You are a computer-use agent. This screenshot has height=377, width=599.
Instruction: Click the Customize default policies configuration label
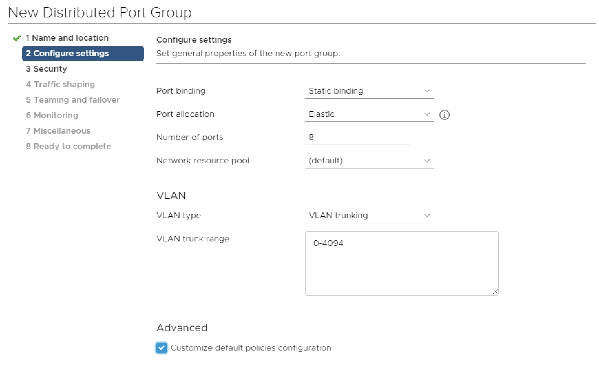[251, 348]
